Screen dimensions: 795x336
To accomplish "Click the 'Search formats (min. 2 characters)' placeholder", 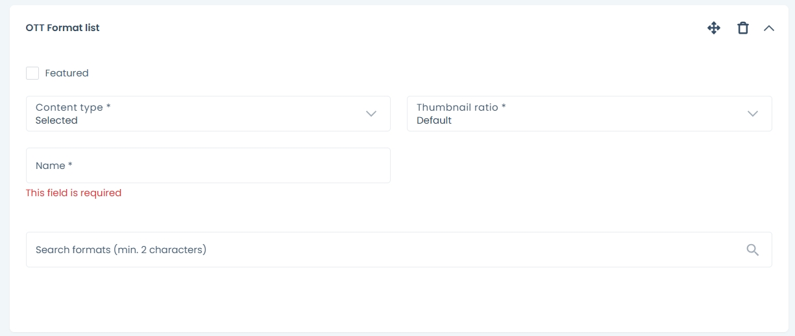I will point(121,250).
